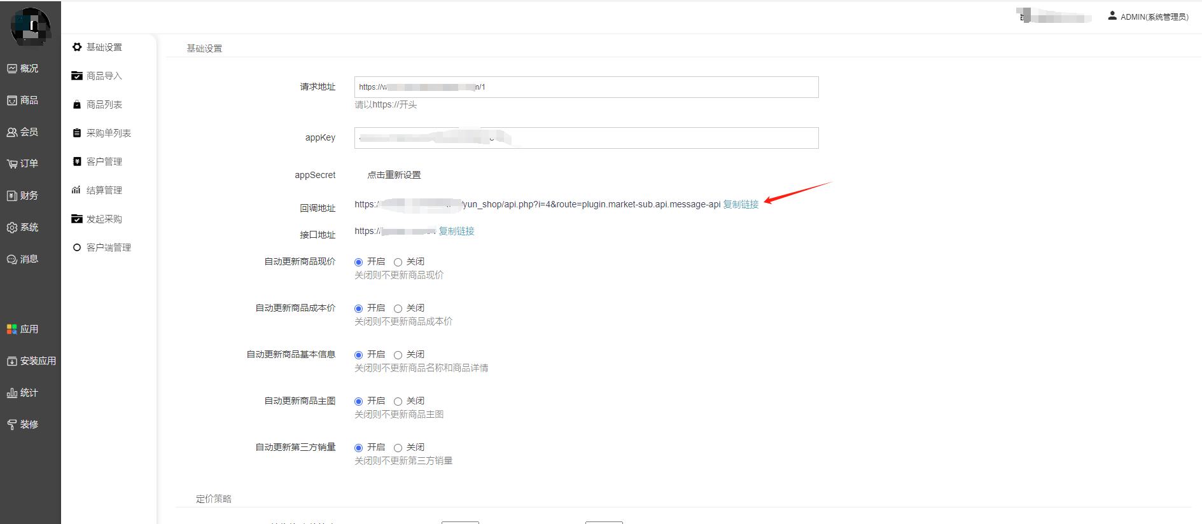
Task: Enable 自动更新商品基本信息 with 开启 radio
Action: tap(359, 355)
